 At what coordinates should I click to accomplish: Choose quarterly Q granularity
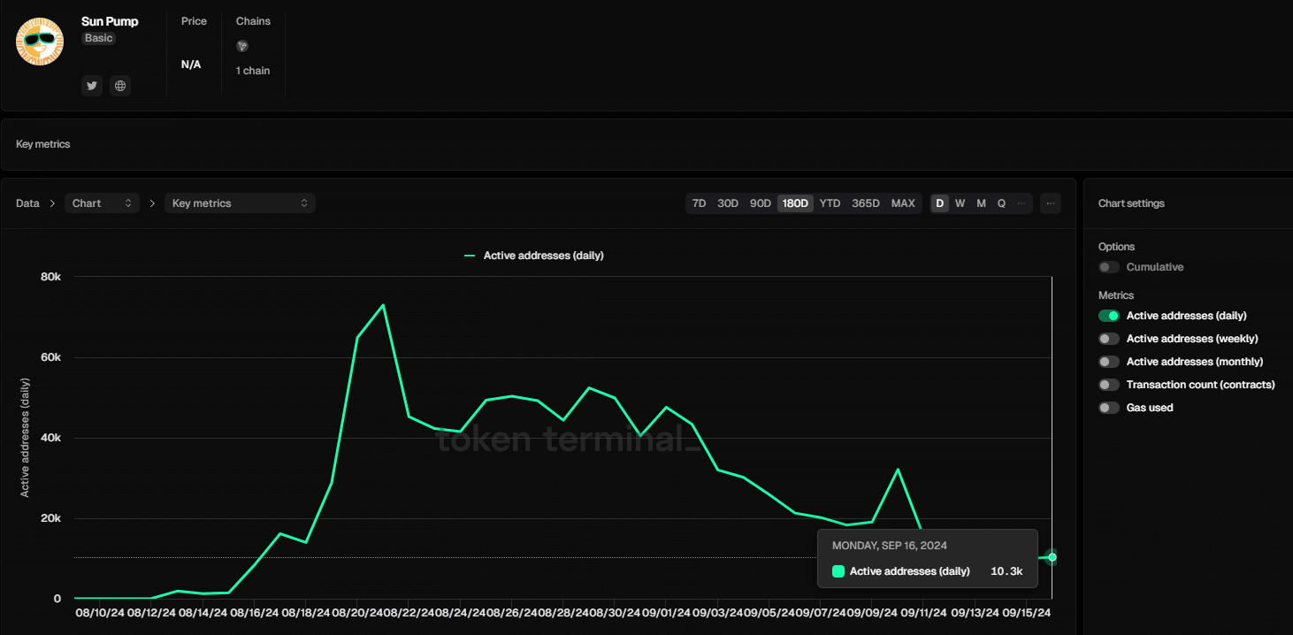coord(1001,203)
